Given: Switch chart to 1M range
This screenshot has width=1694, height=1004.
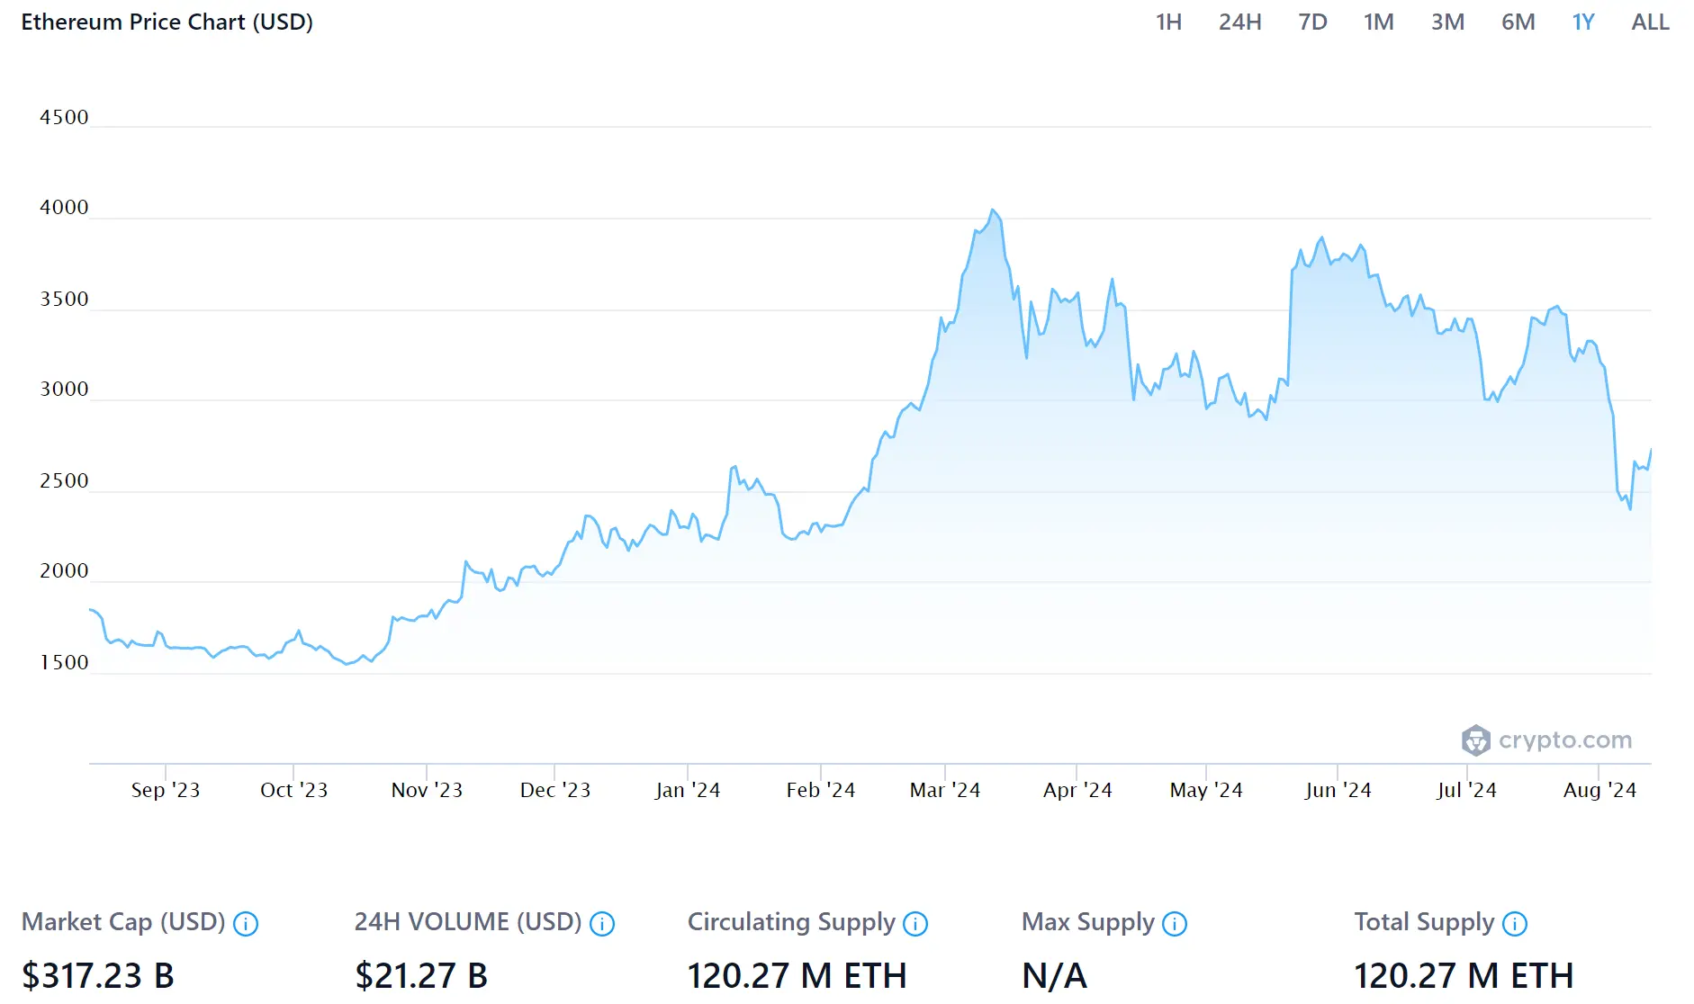Looking at the screenshot, I should click(x=1378, y=22).
